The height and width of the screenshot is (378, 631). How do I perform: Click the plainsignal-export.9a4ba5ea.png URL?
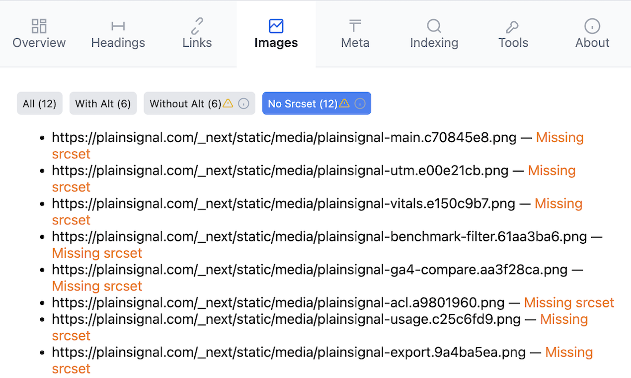pyautogui.click(x=289, y=352)
